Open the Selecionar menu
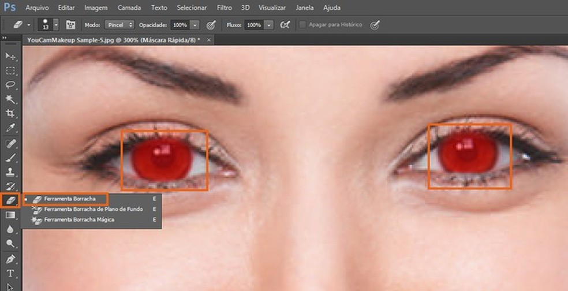Viewport: 568px width, 291px height. click(x=192, y=8)
